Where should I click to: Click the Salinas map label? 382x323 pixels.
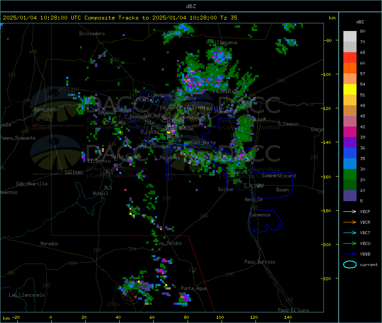point(73,172)
